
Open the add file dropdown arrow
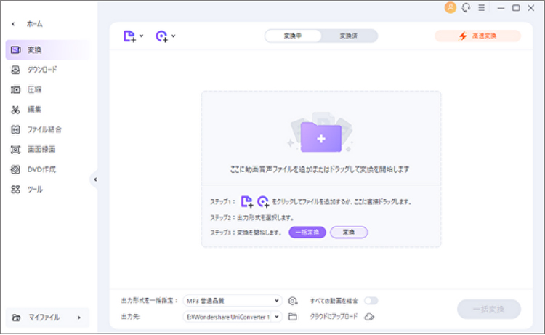[x=142, y=36]
